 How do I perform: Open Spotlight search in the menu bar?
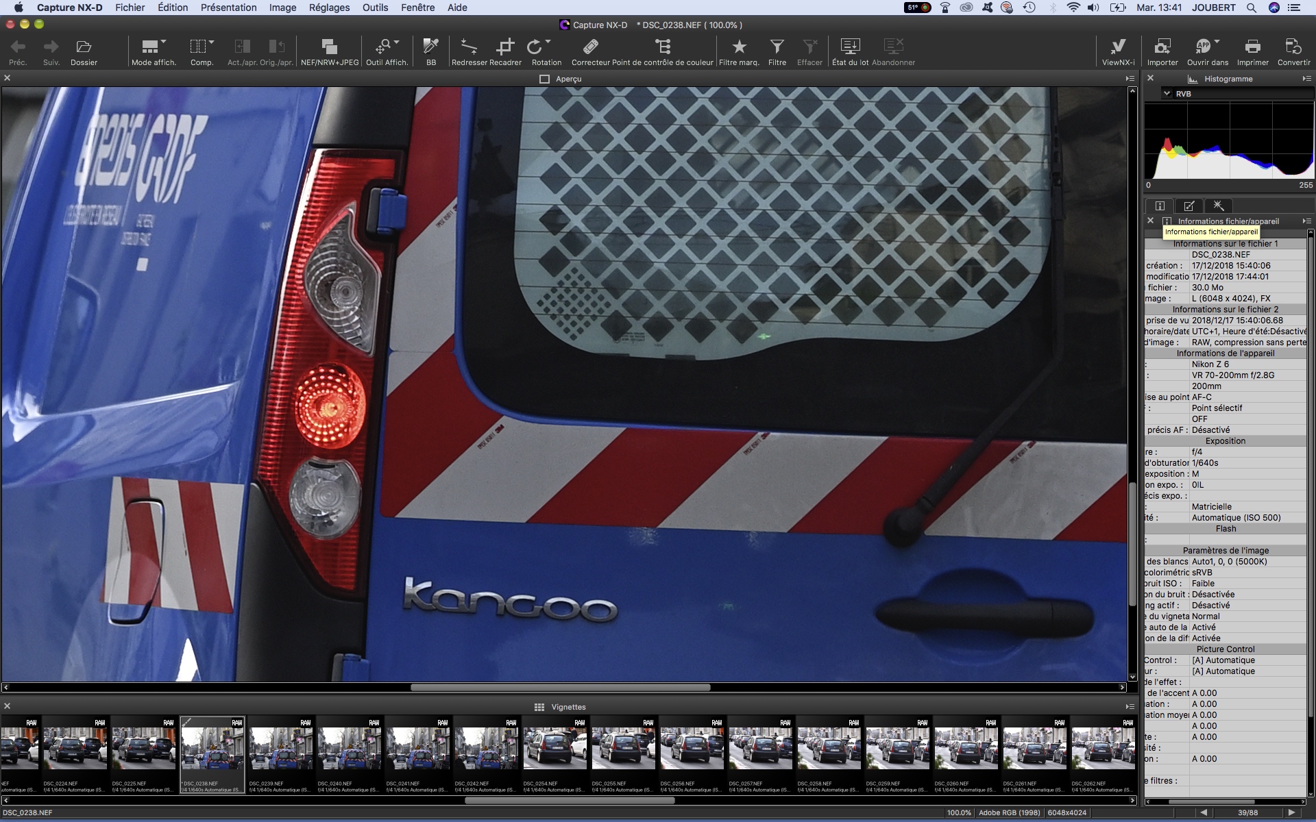pos(1252,8)
